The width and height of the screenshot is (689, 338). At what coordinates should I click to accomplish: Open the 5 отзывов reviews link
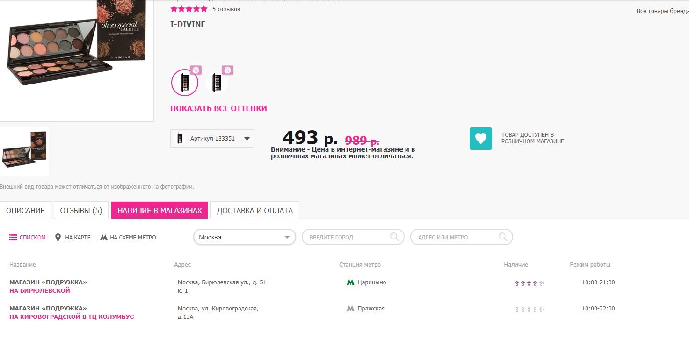click(226, 9)
